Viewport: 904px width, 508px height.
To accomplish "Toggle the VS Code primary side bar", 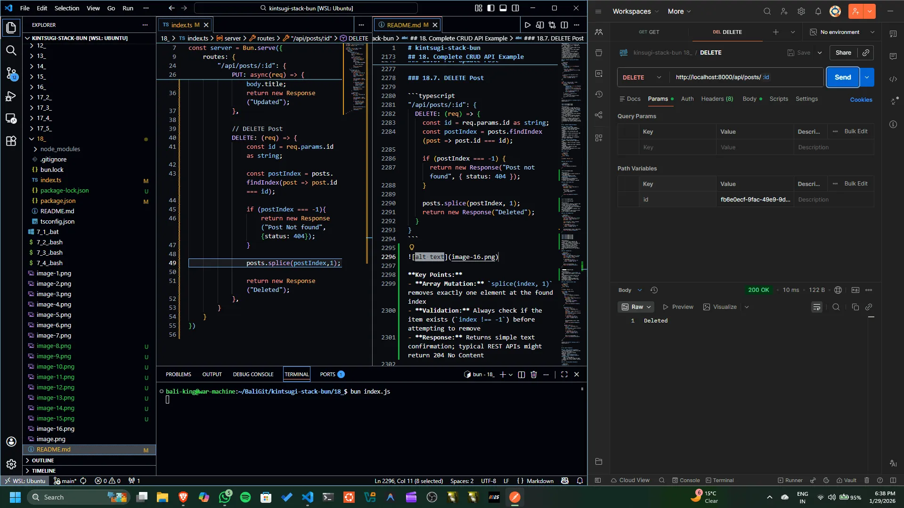I will pyautogui.click(x=491, y=8).
